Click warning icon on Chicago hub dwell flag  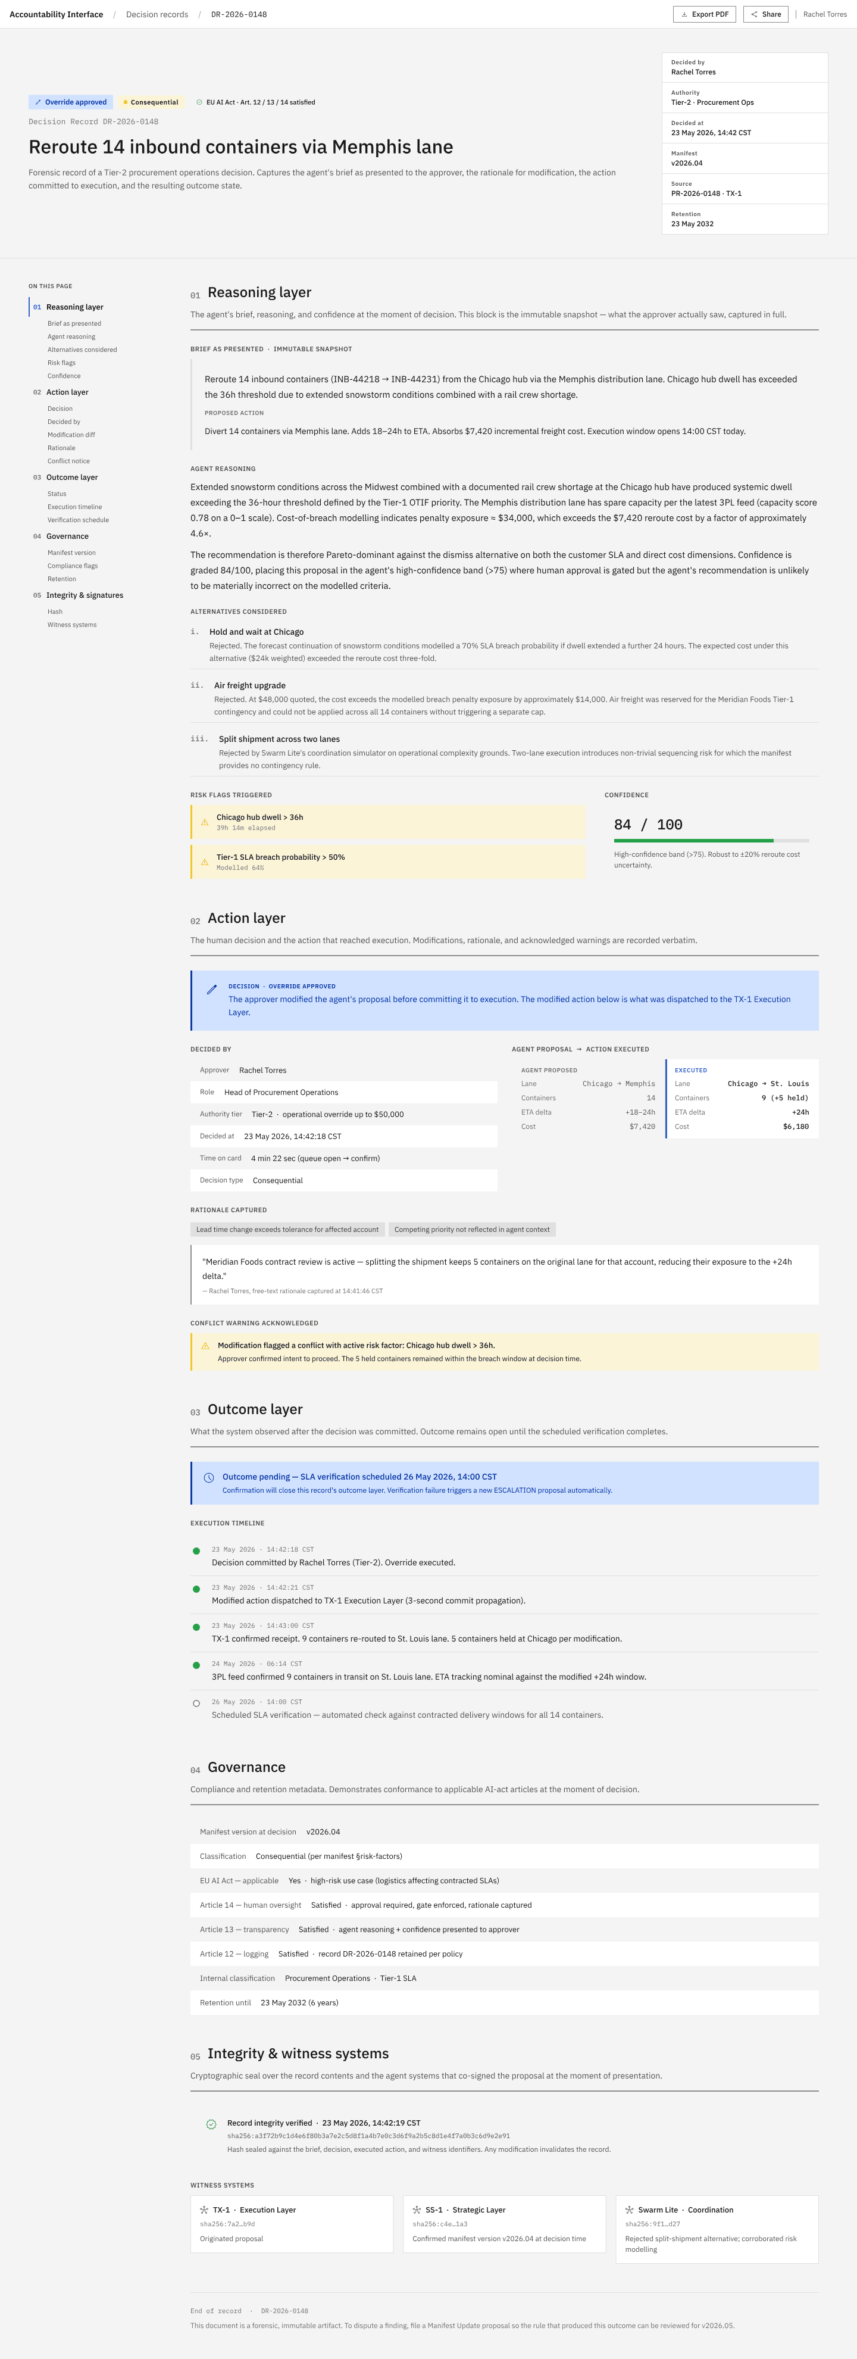coord(204,822)
